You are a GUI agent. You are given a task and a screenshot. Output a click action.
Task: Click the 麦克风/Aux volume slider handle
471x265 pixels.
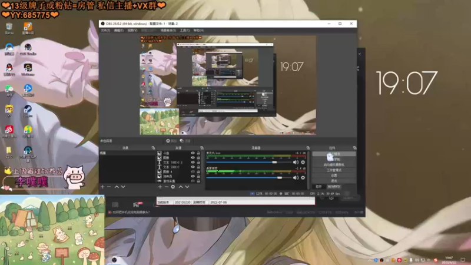(274, 163)
